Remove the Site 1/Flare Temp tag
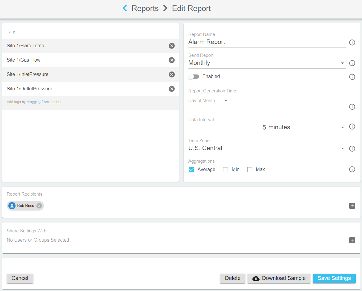The image size is (362, 291). pos(172,46)
